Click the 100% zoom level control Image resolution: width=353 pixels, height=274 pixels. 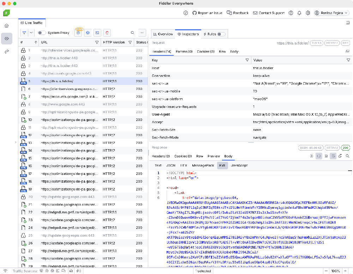coord(336,271)
